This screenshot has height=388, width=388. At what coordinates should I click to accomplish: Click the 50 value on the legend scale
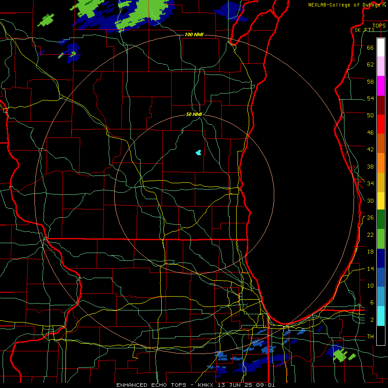tap(370, 115)
